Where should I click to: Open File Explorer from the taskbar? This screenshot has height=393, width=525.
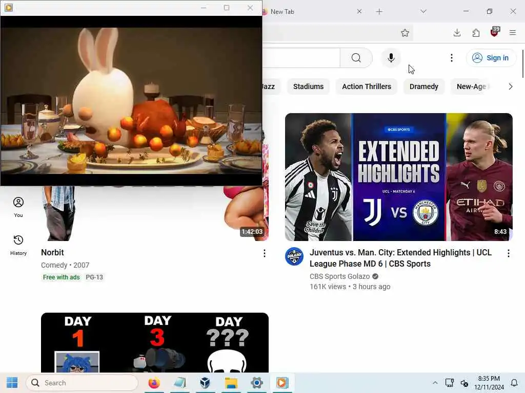coord(231,383)
